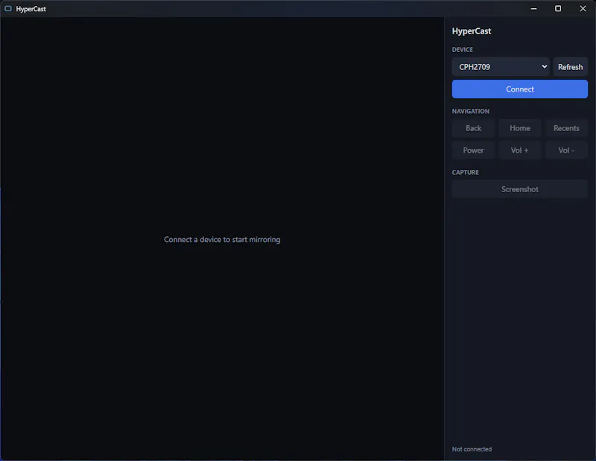Screen dimensions: 596x461
Task: Maximize the HyperCast window
Action: [558, 8]
